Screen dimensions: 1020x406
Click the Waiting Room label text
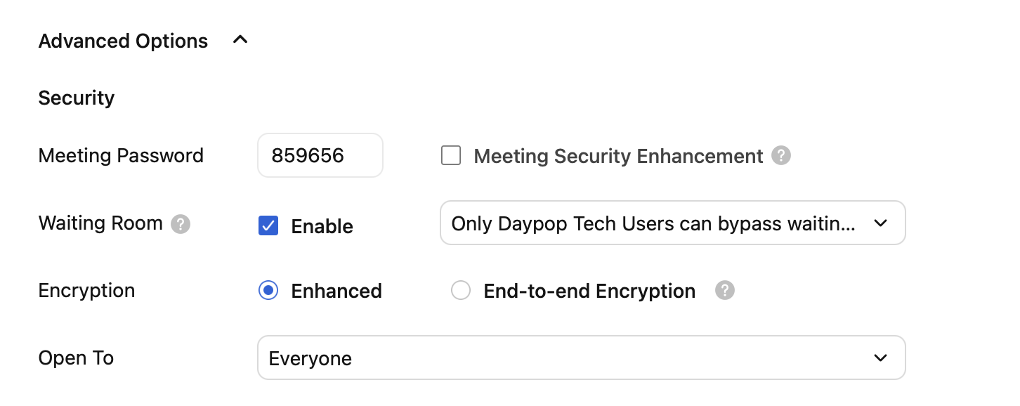tap(100, 223)
